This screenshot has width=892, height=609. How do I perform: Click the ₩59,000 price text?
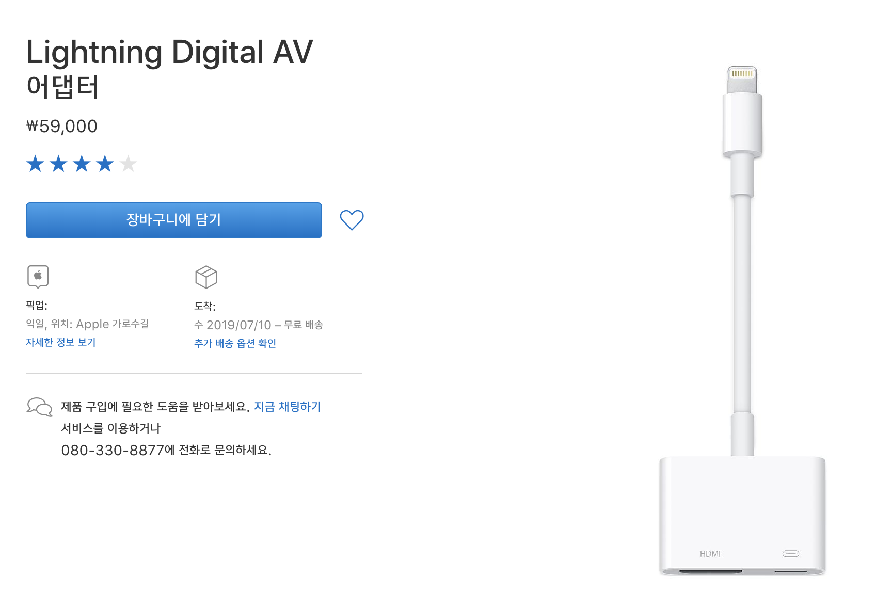[62, 126]
